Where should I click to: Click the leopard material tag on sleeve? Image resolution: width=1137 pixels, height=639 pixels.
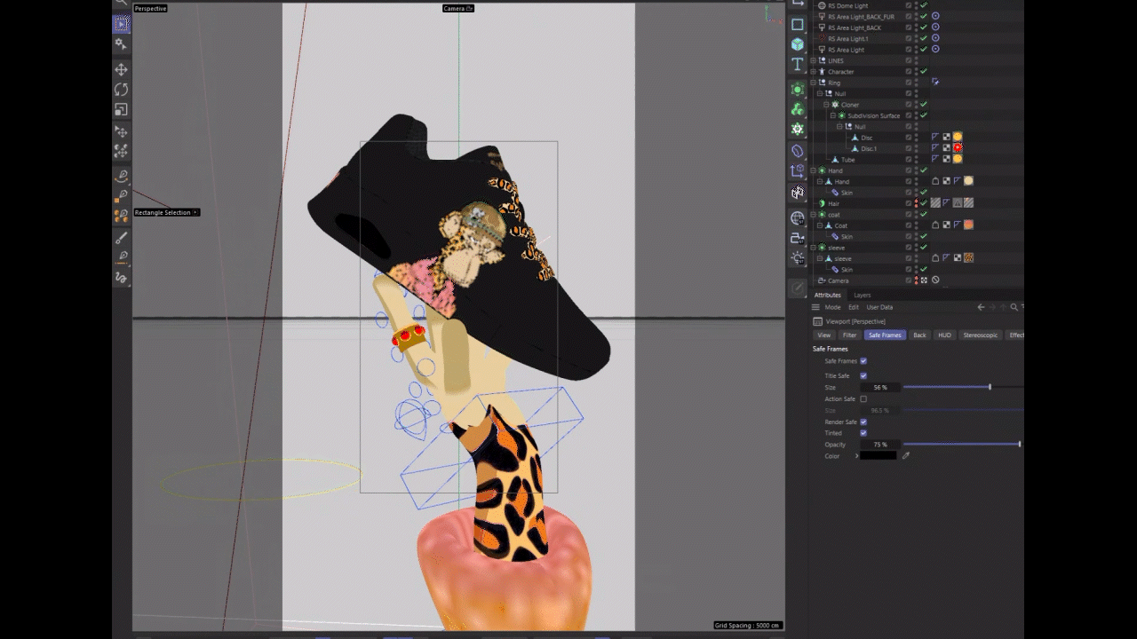(x=968, y=258)
